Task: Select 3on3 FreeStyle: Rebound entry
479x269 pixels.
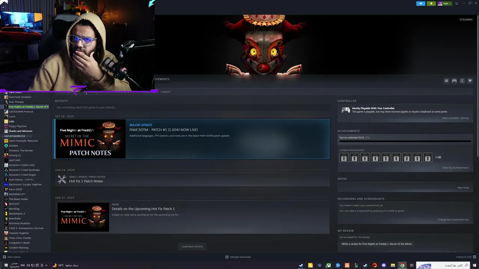Action: [x=23, y=141]
